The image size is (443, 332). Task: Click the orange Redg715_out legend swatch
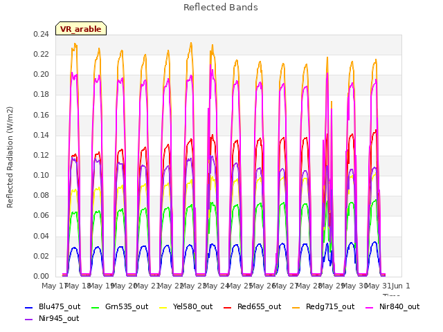[296, 307]
